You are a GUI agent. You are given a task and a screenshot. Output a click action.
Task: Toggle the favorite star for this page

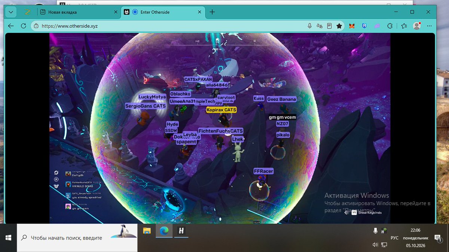click(339, 26)
